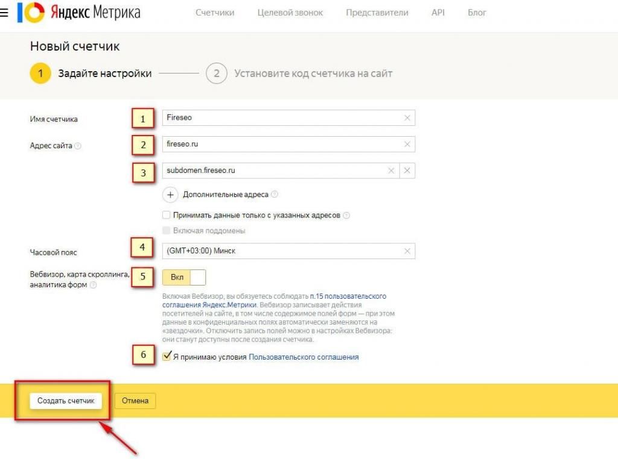618x459 pixels.
Task: Click the Yandex Metrica logo
Action: [79, 13]
